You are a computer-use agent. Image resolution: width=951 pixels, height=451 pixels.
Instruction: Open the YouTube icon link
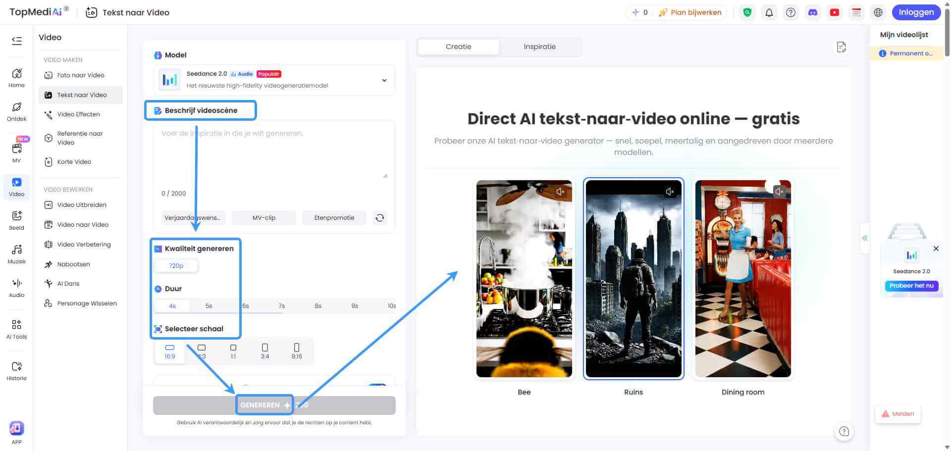(835, 12)
